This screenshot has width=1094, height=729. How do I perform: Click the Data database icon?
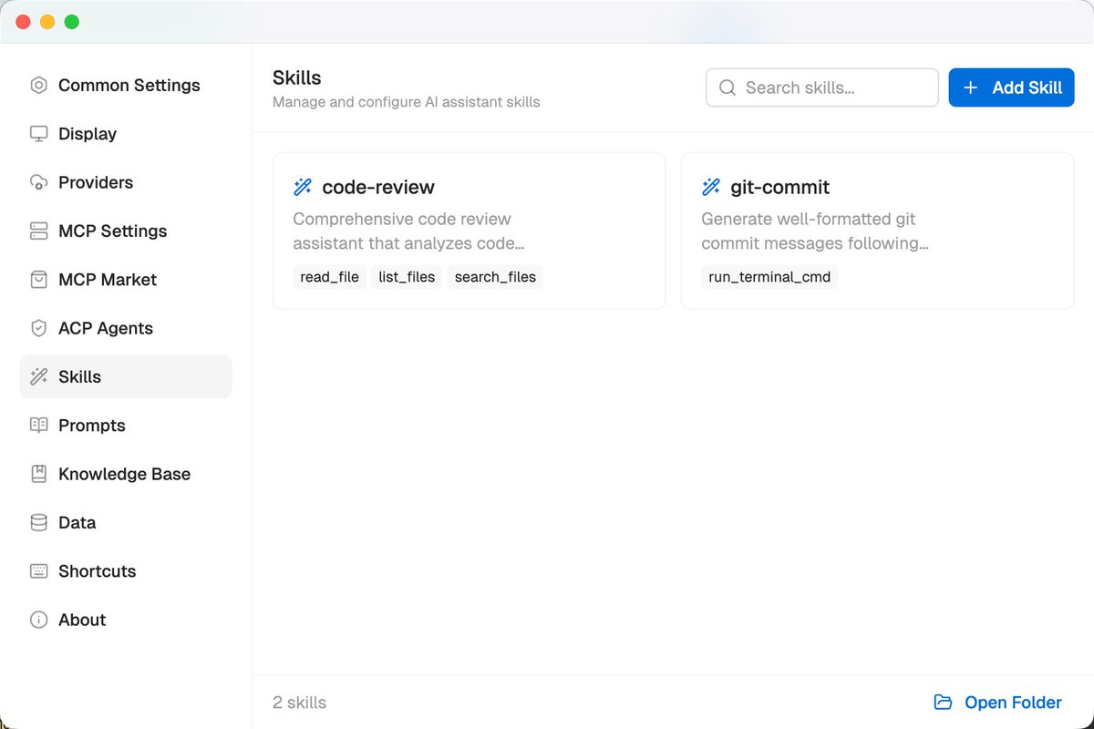37,522
